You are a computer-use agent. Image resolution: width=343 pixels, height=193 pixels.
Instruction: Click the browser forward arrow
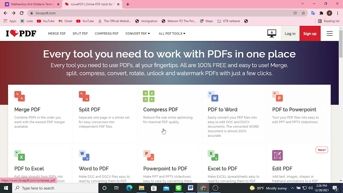[13, 13]
